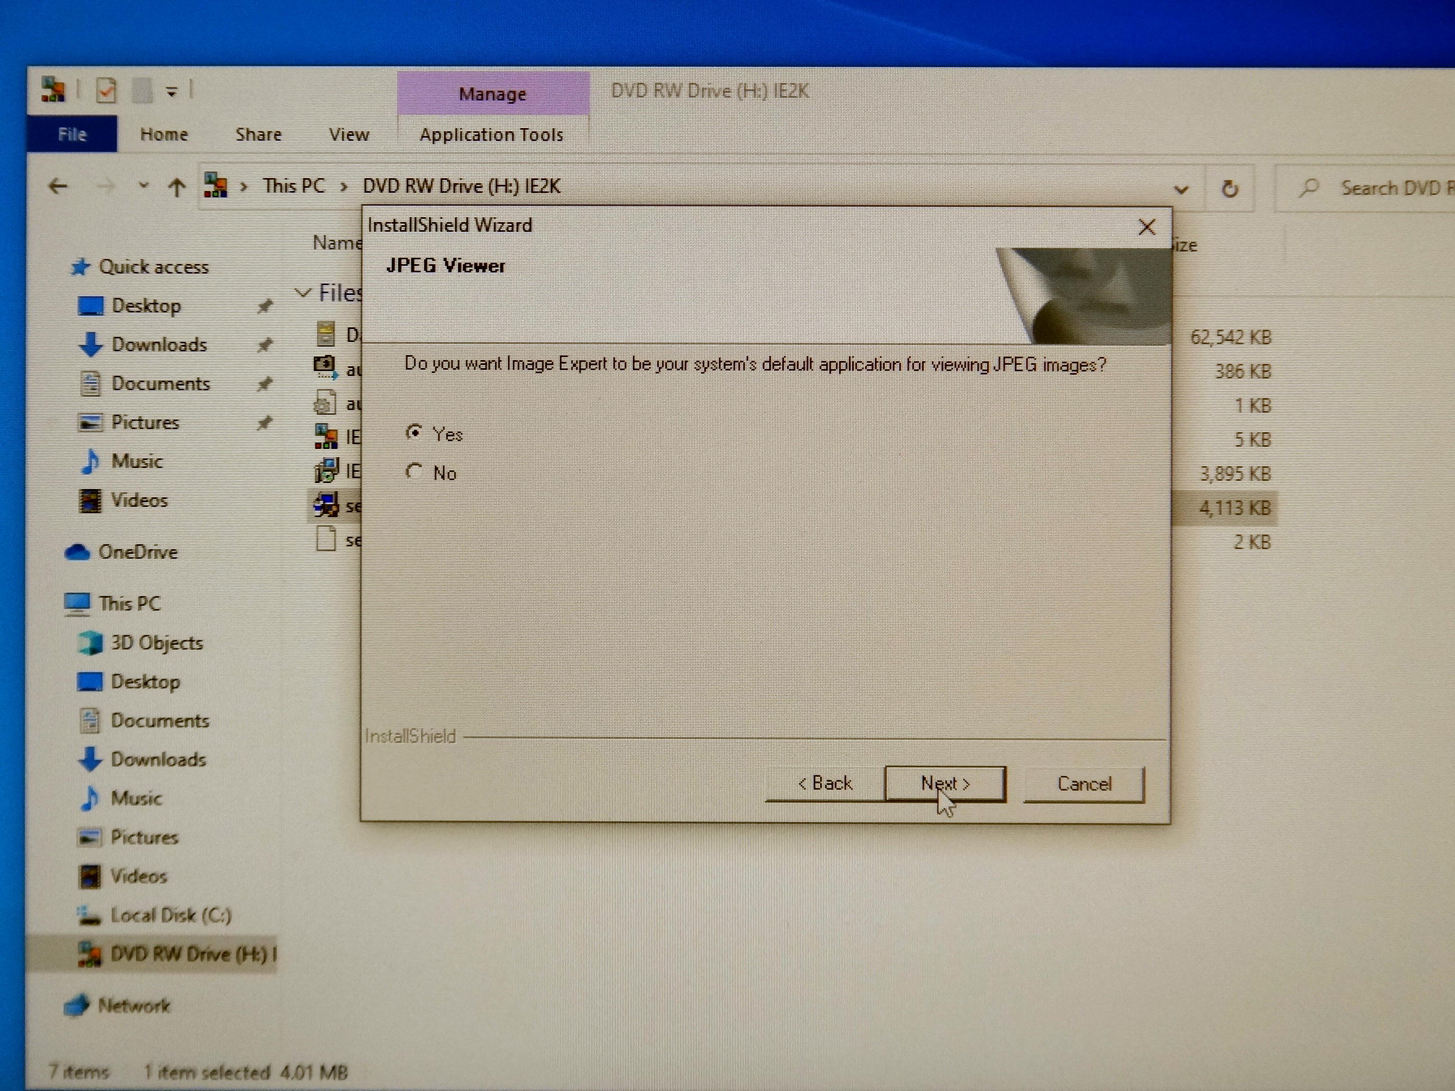Go back in Explorer navigation
The width and height of the screenshot is (1455, 1091).
pyautogui.click(x=58, y=187)
